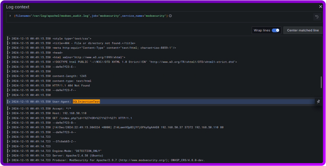Click the highlighted SQLInjectionTest text
This screenshot has width=326, height=166.
tap(86, 101)
